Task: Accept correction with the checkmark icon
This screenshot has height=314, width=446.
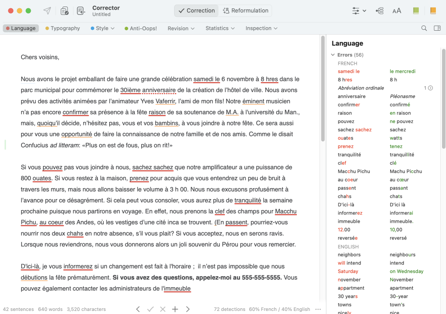Action: click(150, 309)
